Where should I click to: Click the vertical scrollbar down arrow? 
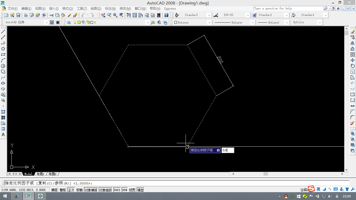346,170
